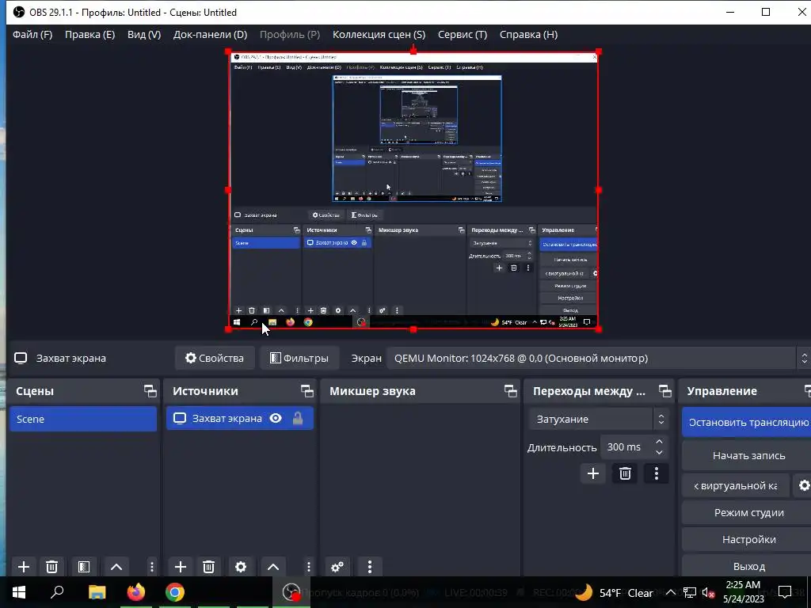The height and width of the screenshot is (608, 811).
Task: Click the muted volume tray icon
Action: tap(708, 592)
